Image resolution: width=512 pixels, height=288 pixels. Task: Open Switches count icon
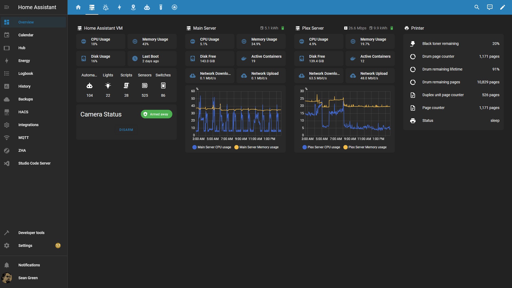click(163, 85)
